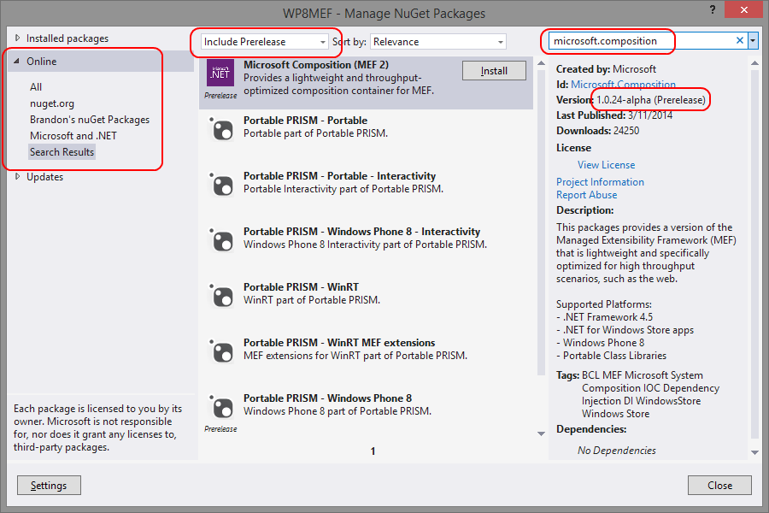Open the search box history dropdown arrow
Viewport: 769px width, 513px height.
(753, 41)
